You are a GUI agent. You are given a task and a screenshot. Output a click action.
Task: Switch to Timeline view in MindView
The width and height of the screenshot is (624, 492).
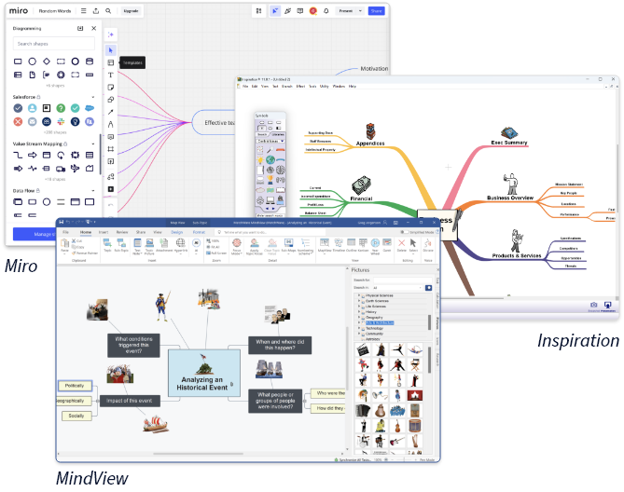pyautogui.click(x=339, y=245)
